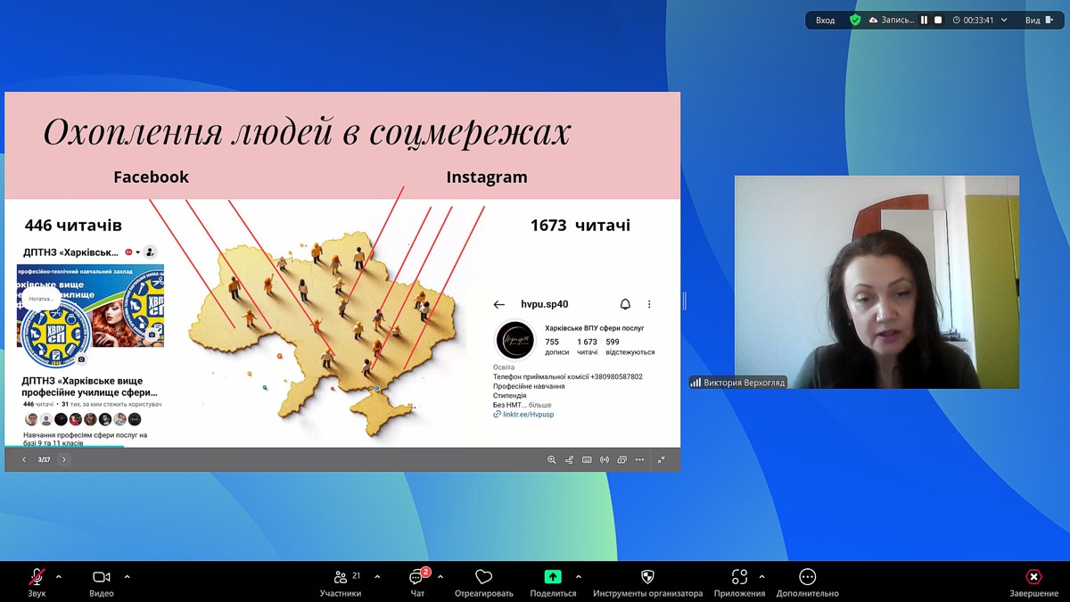Click the Facebook heading on slide
Viewport: 1070px width, 602px height.
point(152,177)
